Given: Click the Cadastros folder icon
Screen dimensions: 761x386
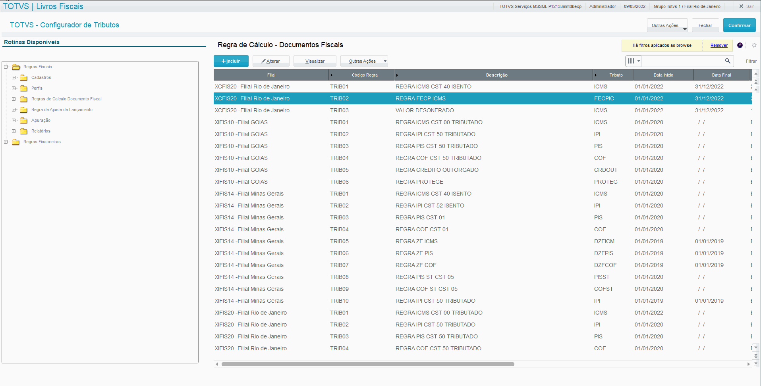Looking at the screenshot, I should 24,77.
